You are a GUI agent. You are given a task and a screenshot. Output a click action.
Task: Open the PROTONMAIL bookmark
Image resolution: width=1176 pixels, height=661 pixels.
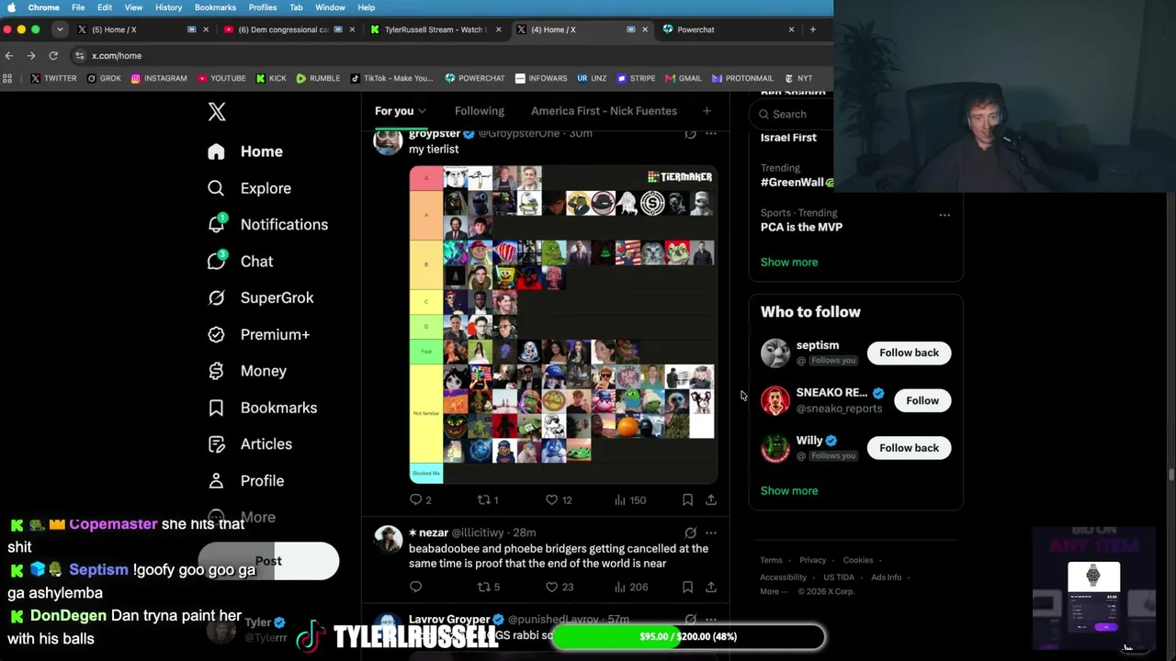742,78
